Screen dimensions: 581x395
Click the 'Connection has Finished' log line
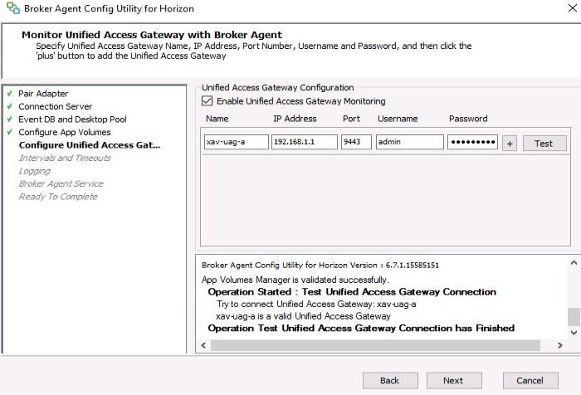coord(361,329)
